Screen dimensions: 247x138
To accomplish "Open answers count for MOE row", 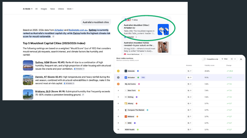I will (189, 123).
